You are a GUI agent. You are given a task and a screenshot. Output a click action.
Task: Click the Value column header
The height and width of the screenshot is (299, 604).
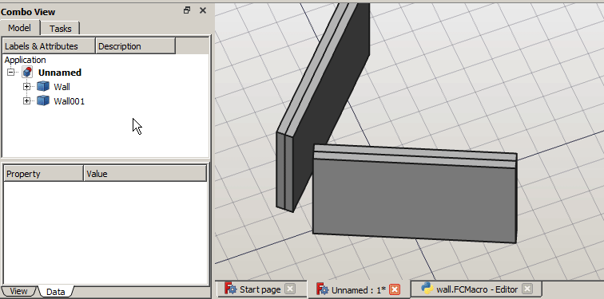145,174
